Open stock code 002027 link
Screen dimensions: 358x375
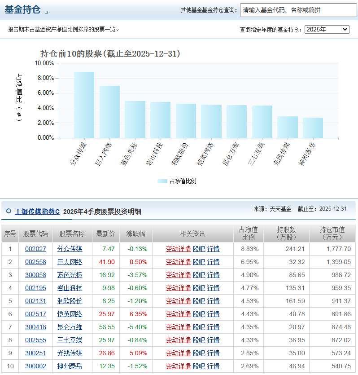click(x=35, y=249)
